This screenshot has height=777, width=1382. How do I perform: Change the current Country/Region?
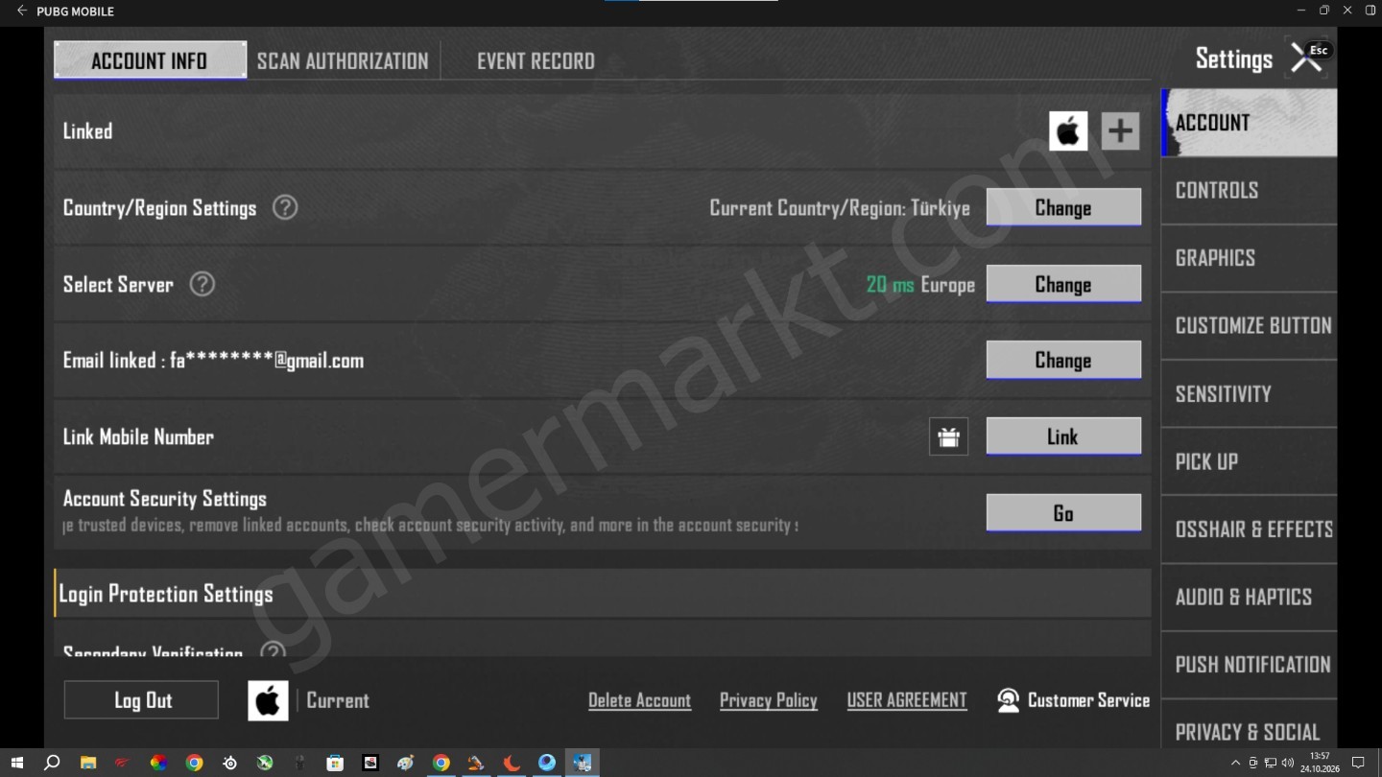pos(1063,207)
